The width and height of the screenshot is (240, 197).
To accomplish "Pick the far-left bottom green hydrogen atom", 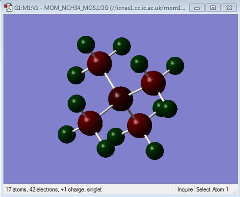I will [x=67, y=134].
